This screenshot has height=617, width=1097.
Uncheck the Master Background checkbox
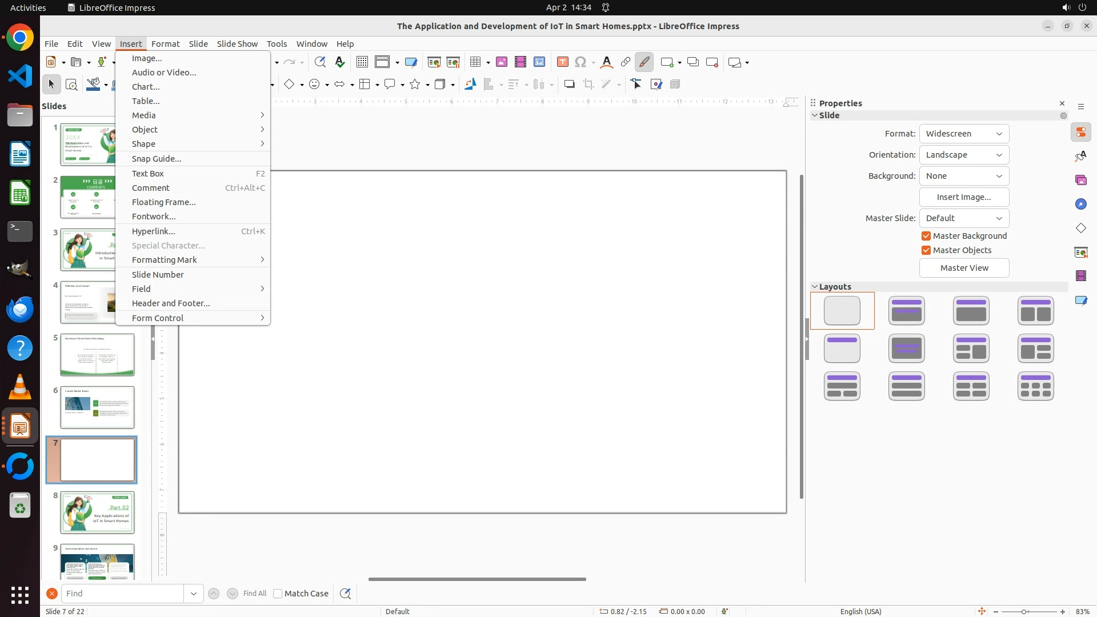pos(926,236)
